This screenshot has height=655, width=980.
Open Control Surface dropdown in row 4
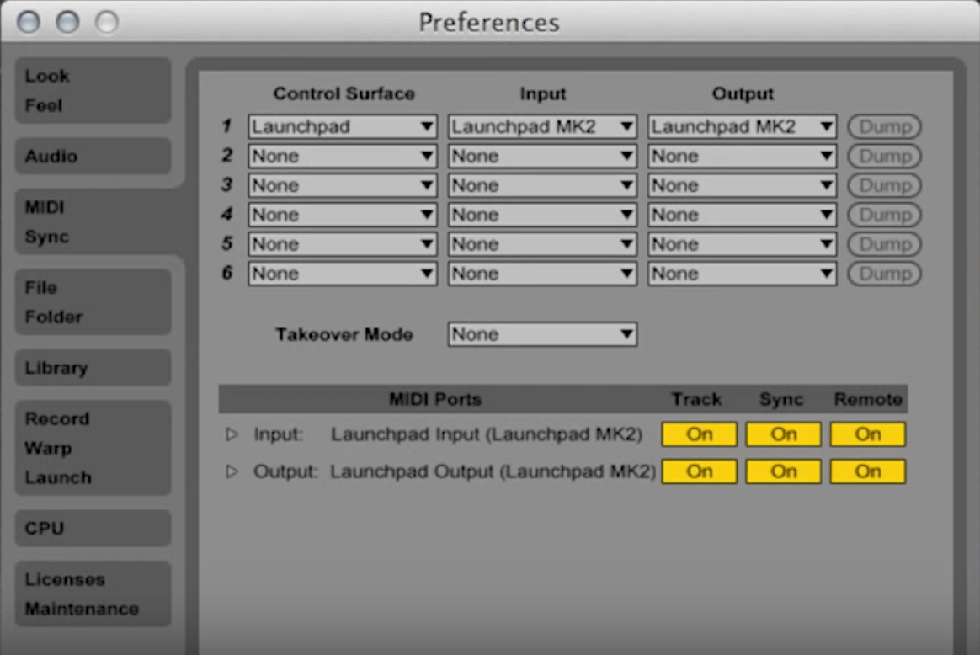pos(343,215)
